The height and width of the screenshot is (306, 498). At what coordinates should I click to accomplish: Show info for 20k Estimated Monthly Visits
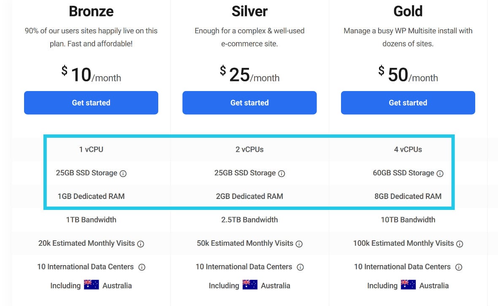pyautogui.click(x=141, y=244)
